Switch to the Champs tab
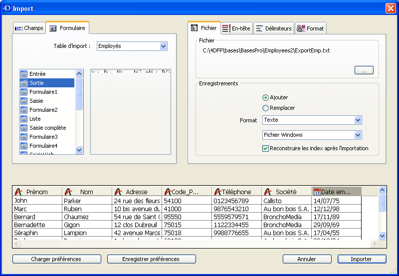 pyautogui.click(x=29, y=28)
